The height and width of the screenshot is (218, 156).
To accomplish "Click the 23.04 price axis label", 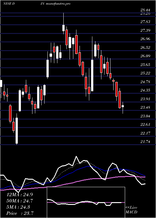I will [x=145, y=116].
